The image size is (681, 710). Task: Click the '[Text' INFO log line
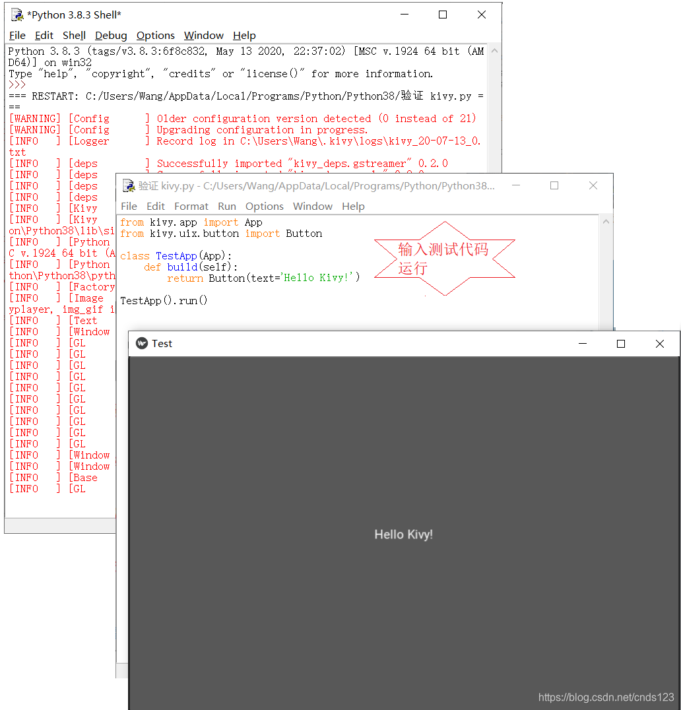(53, 321)
